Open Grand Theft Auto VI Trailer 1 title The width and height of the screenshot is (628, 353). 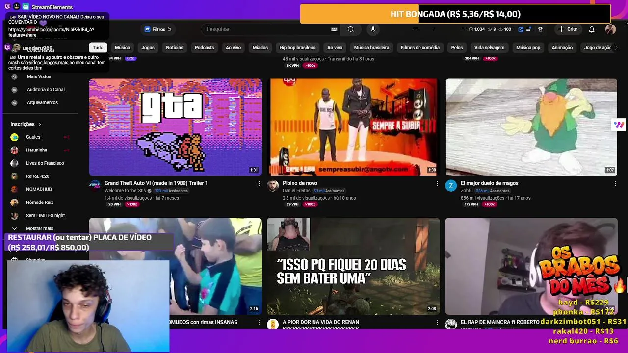pyautogui.click(x=156, y=183)
